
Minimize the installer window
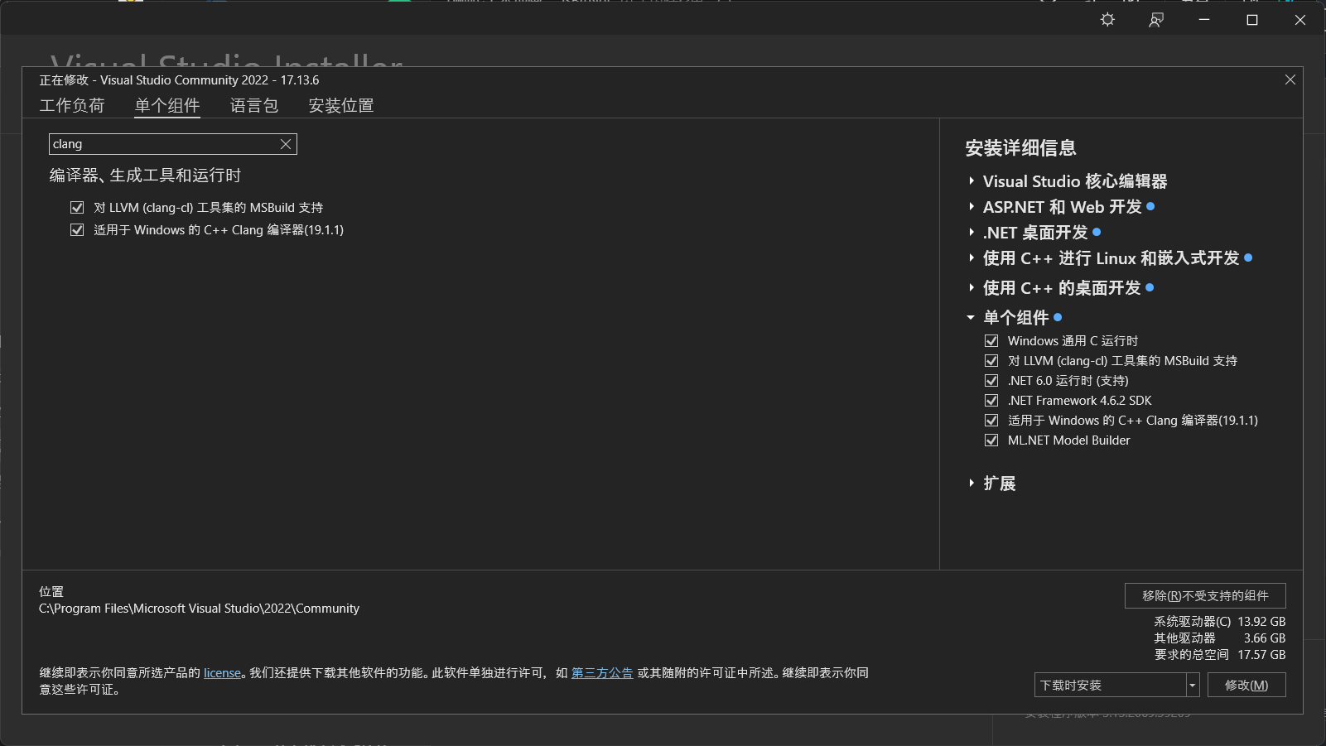pyautogui.click(x=1204, y=20)
